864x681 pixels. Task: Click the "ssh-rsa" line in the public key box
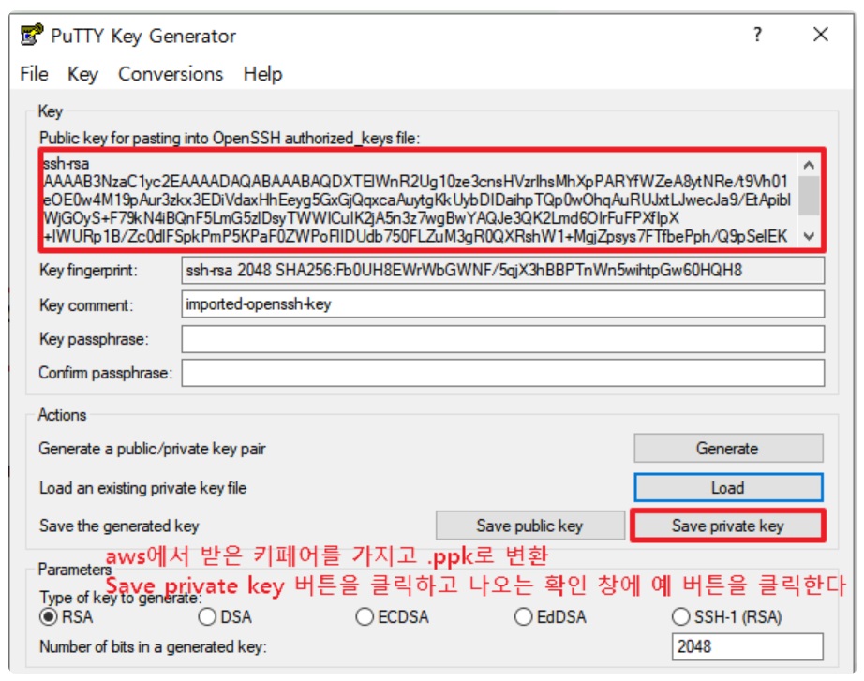click(66, 164)
